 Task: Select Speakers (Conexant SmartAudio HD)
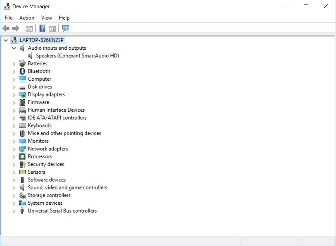(x=78, y=55)
